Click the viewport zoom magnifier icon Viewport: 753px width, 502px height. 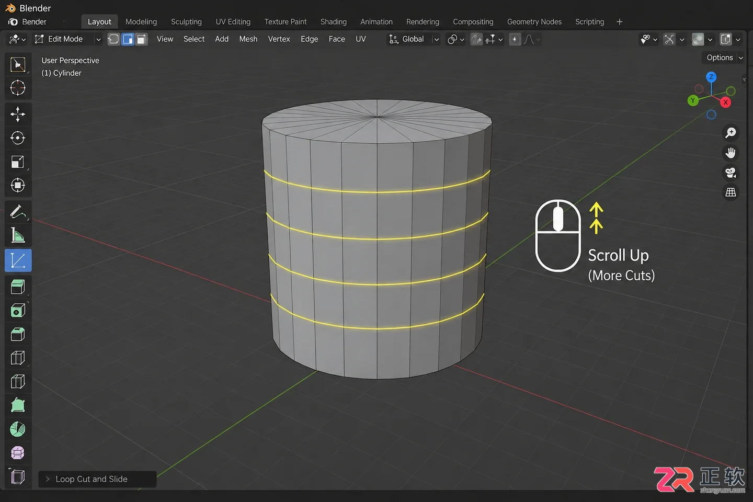[x=731, y=133]
